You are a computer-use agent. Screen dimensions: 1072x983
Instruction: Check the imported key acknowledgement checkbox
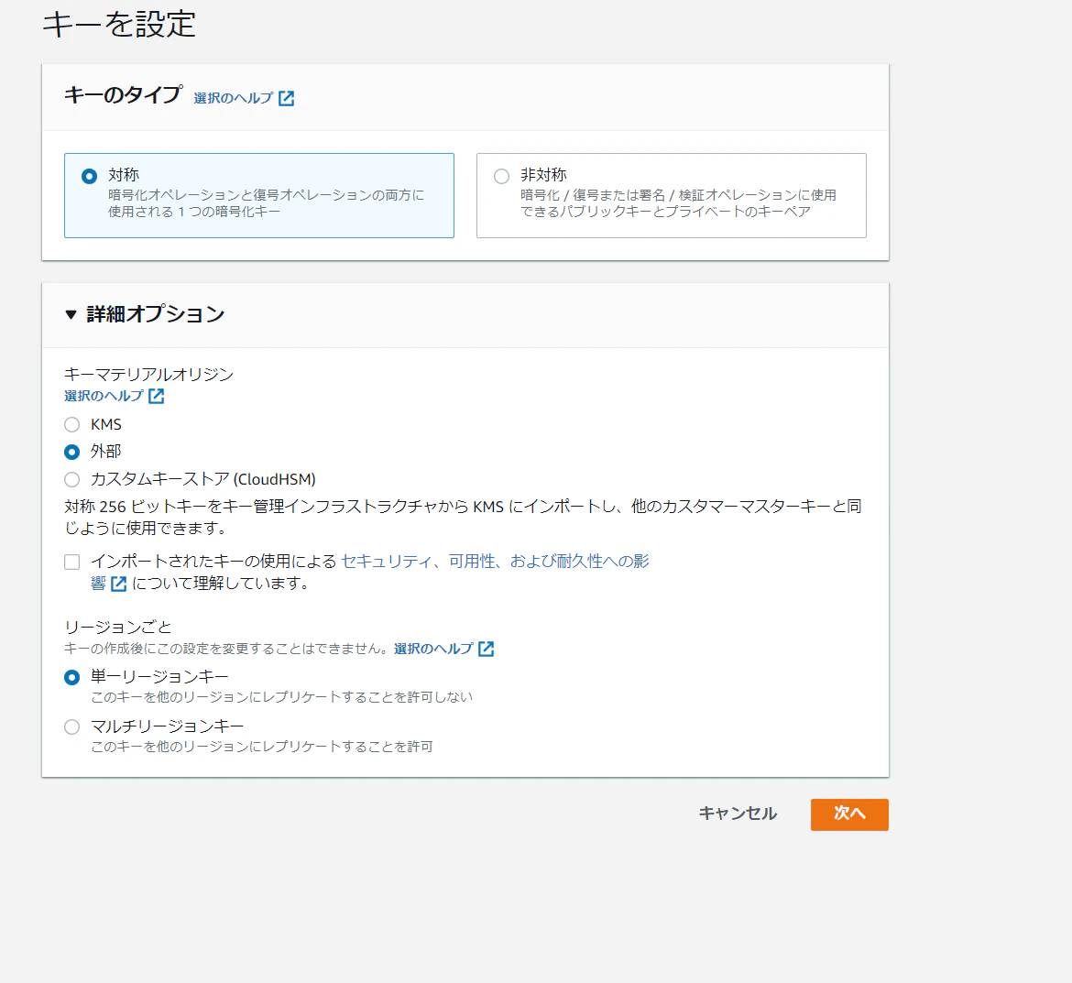tap(71, 562)
